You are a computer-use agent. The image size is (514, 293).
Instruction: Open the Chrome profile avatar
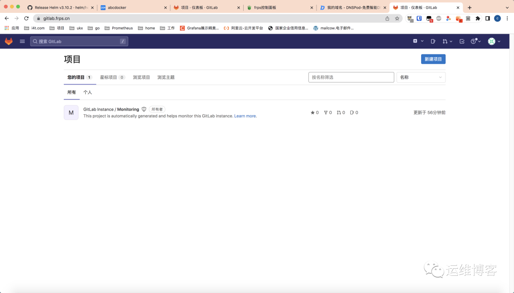tap(497, 19)
